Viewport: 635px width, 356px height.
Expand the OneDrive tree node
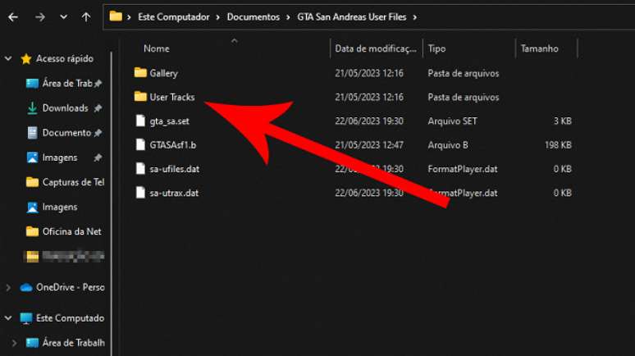(8, 287)
